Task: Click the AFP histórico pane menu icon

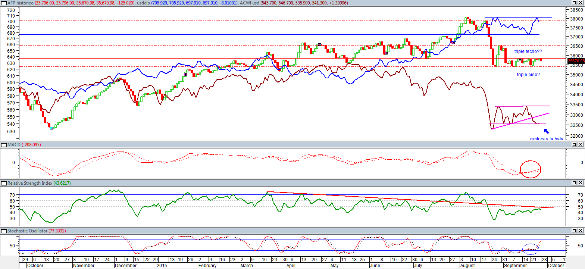Action: (4, 2)
